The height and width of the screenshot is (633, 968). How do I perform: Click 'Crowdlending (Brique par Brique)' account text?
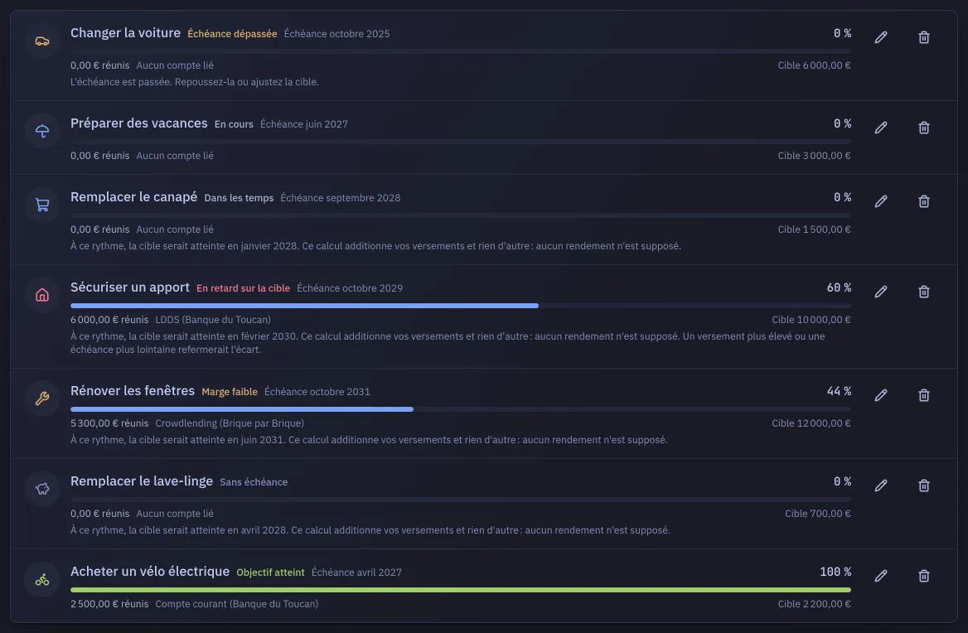(x=230, y=423)
